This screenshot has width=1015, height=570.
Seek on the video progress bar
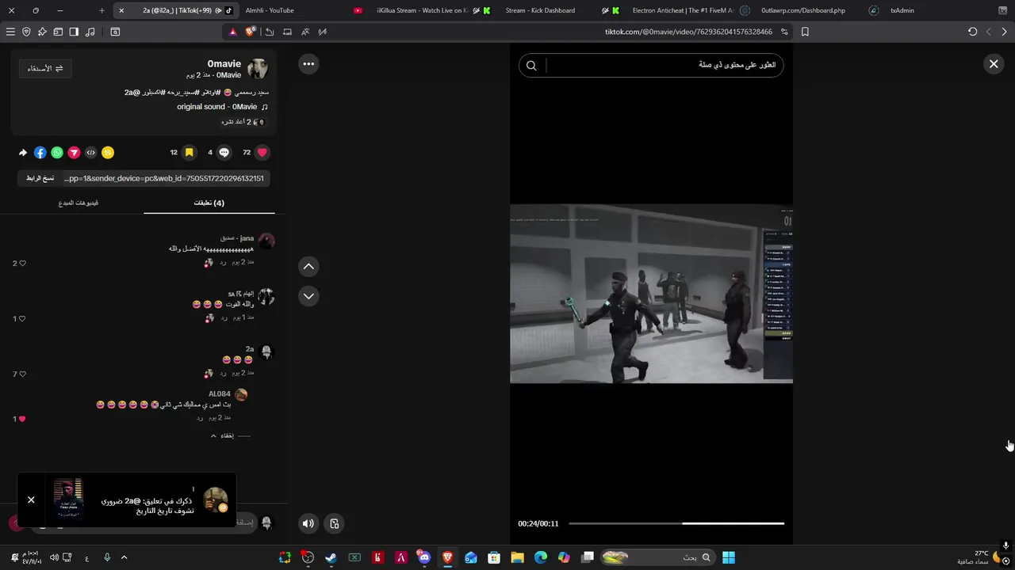click(676, 523)
